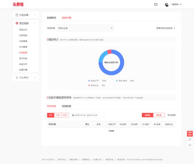Click the user avatar picture in header
Viewport: 194px width, 164px height.
tap(167, 5)
